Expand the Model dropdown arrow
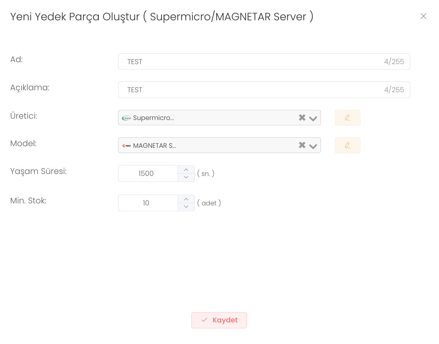 click(x=313, y=146)
